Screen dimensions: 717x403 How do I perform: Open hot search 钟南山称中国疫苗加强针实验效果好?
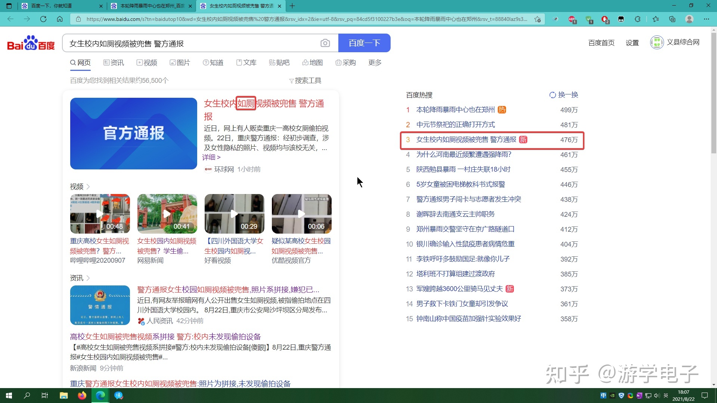[468, 319]
